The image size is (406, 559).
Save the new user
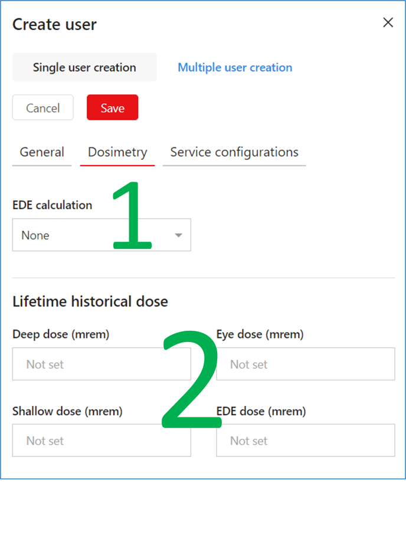click(x=112, y=108)
